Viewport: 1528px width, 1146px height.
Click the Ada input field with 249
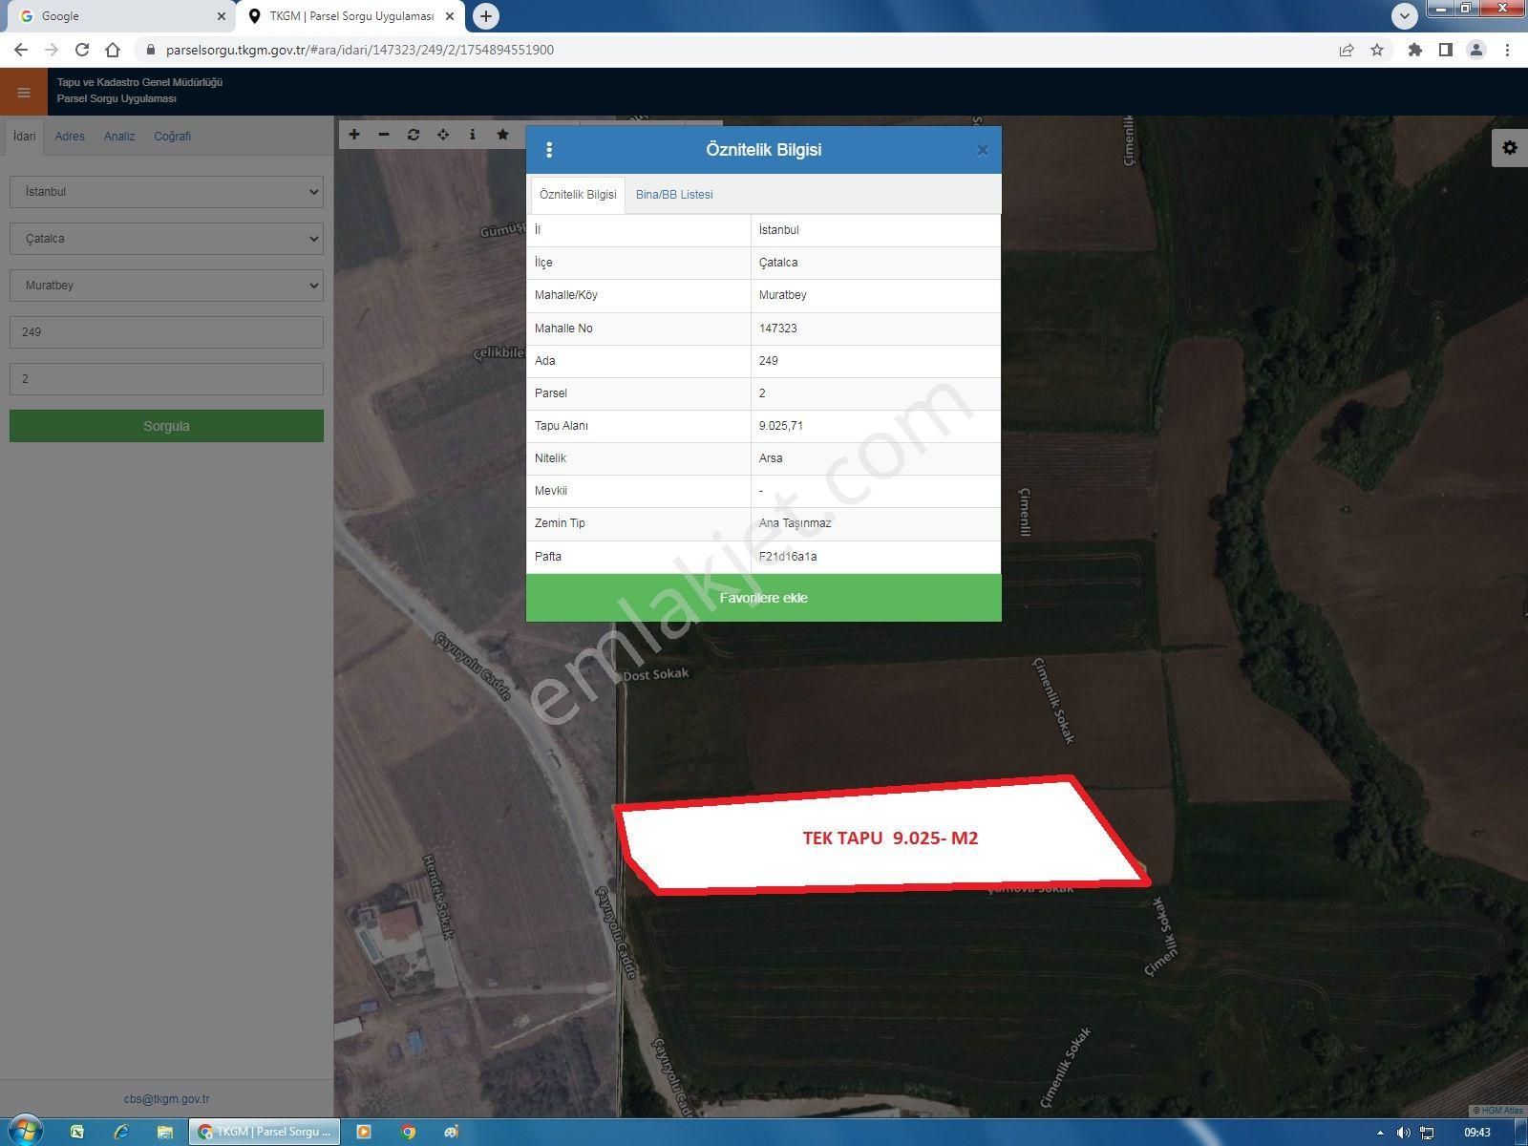tap(166, 332)
